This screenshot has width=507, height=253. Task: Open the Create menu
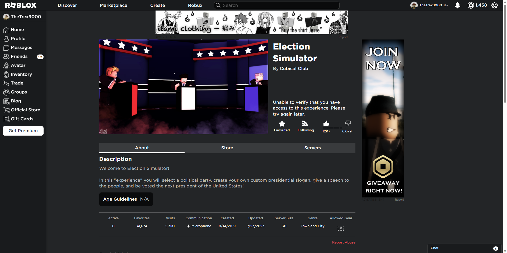[158, 5]
